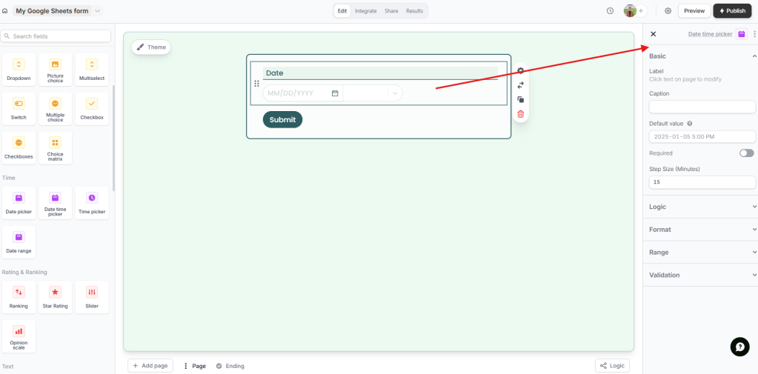Add a Star Rating field

point(55,296)
